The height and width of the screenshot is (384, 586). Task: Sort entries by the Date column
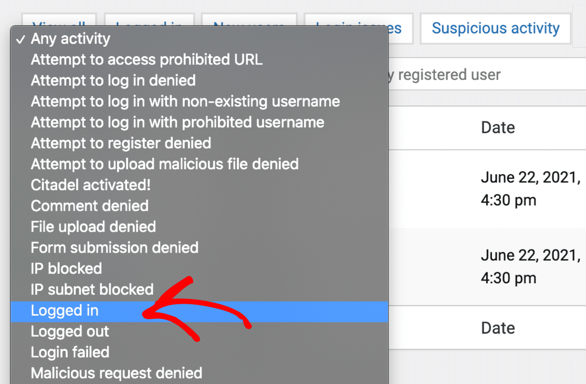click(x=497, y=127)
